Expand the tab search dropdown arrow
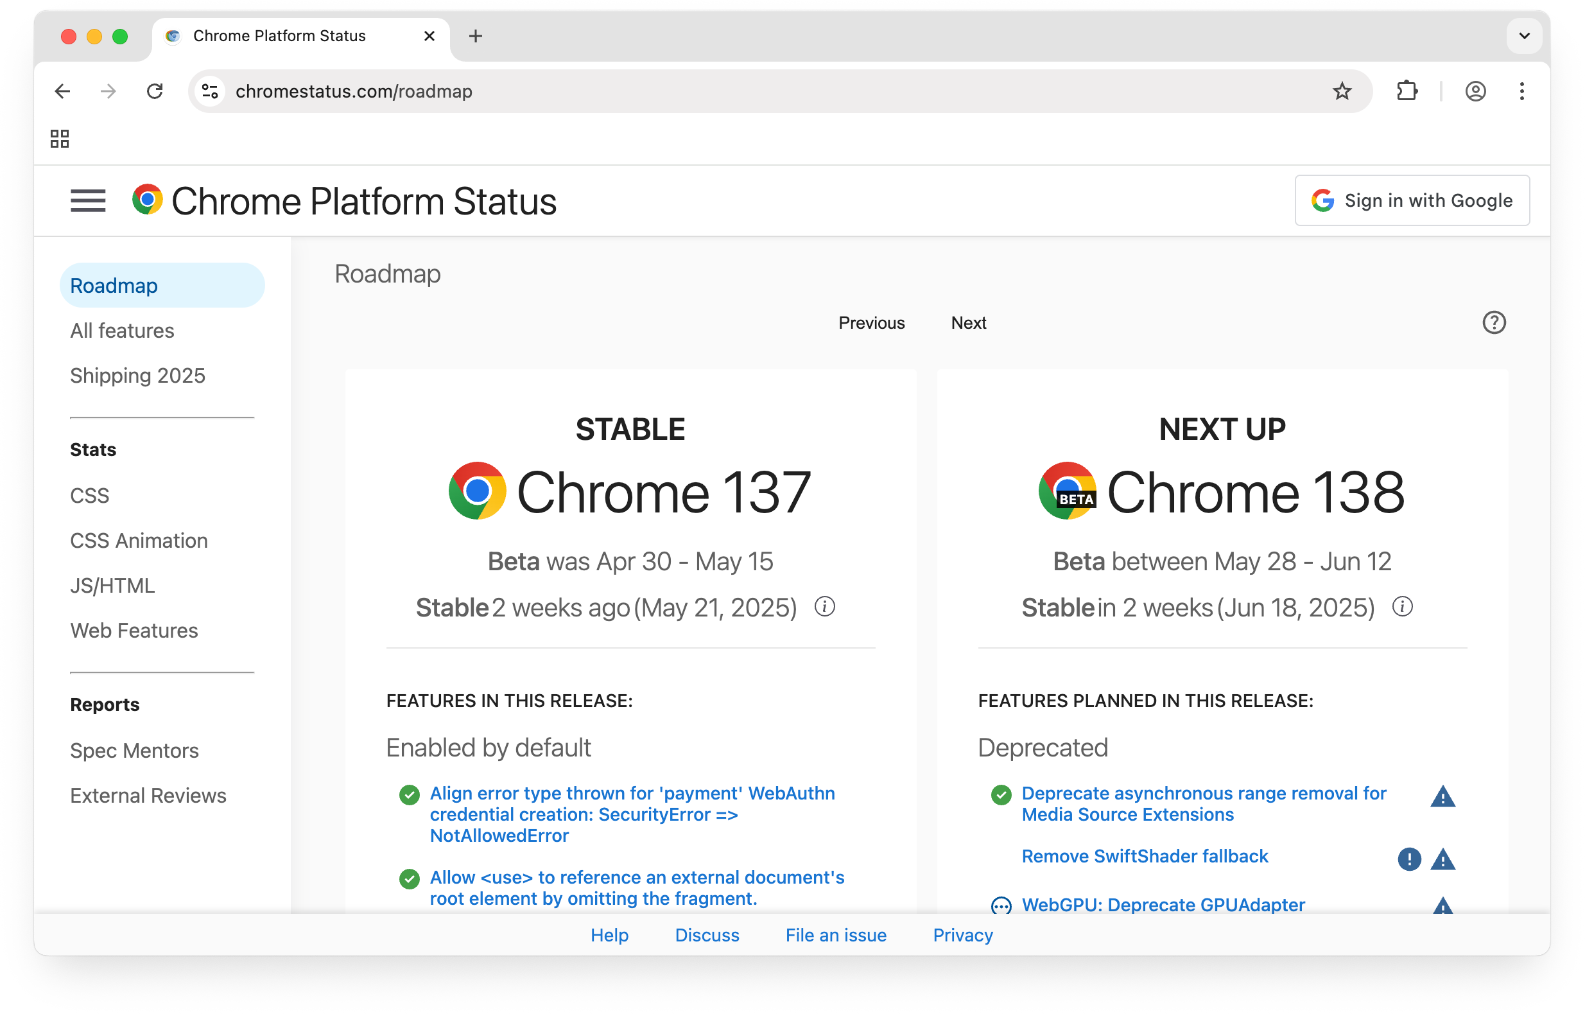The height and width of the screenshot is (1014, 1585). 1524,35
